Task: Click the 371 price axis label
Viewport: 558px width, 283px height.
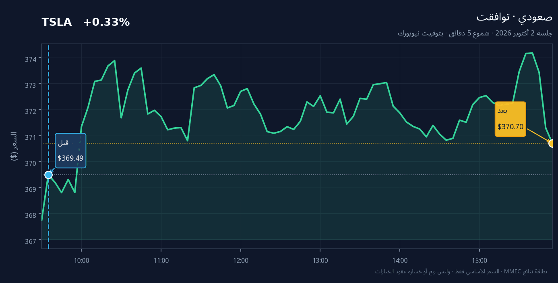Action: (x=31, y=137)
